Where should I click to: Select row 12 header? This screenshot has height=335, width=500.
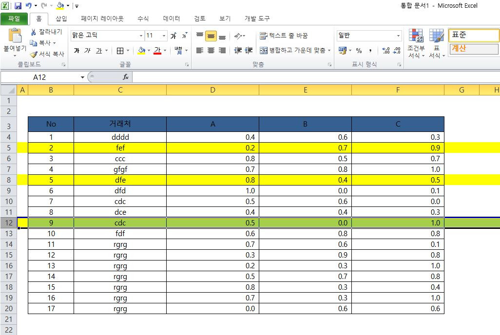point(9,223)
